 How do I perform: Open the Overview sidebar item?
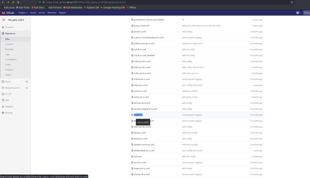(x=9, y=27)
